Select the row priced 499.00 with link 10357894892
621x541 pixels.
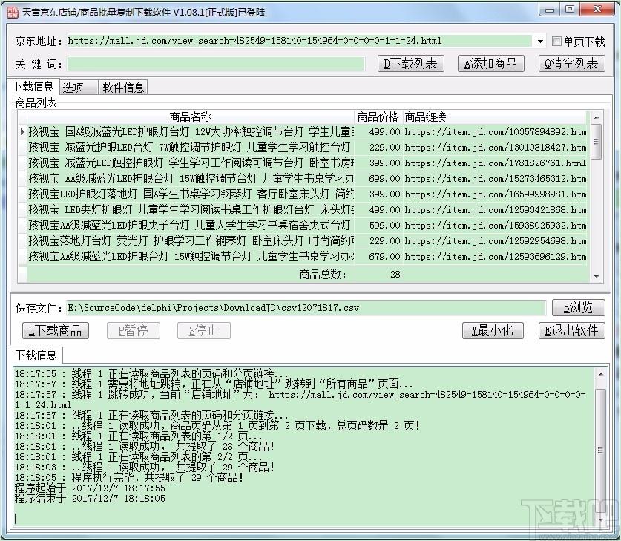(x=303, y=131)
